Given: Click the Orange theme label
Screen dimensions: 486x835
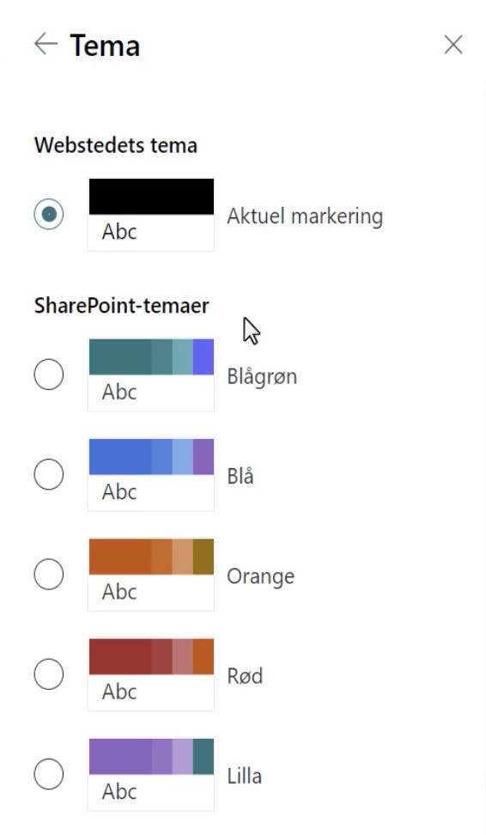Looking at the screenshot, I should [x=261, y=577].
